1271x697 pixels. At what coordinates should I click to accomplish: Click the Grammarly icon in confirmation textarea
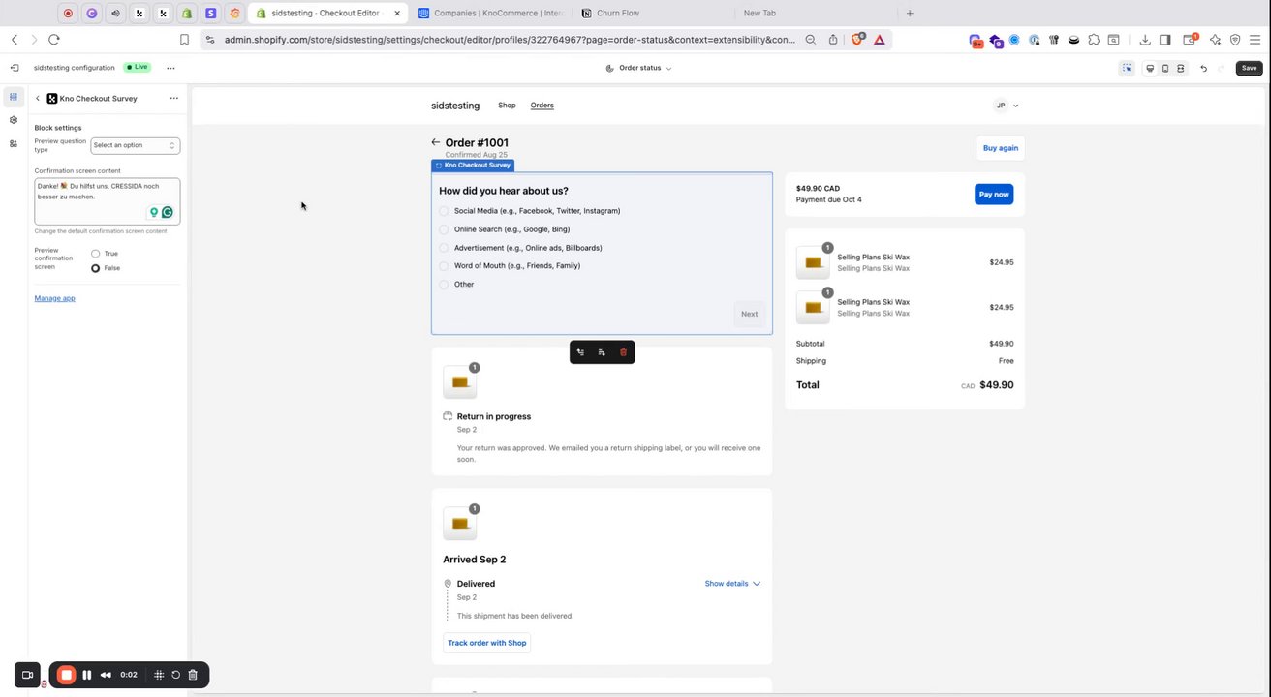click(167, 212)
